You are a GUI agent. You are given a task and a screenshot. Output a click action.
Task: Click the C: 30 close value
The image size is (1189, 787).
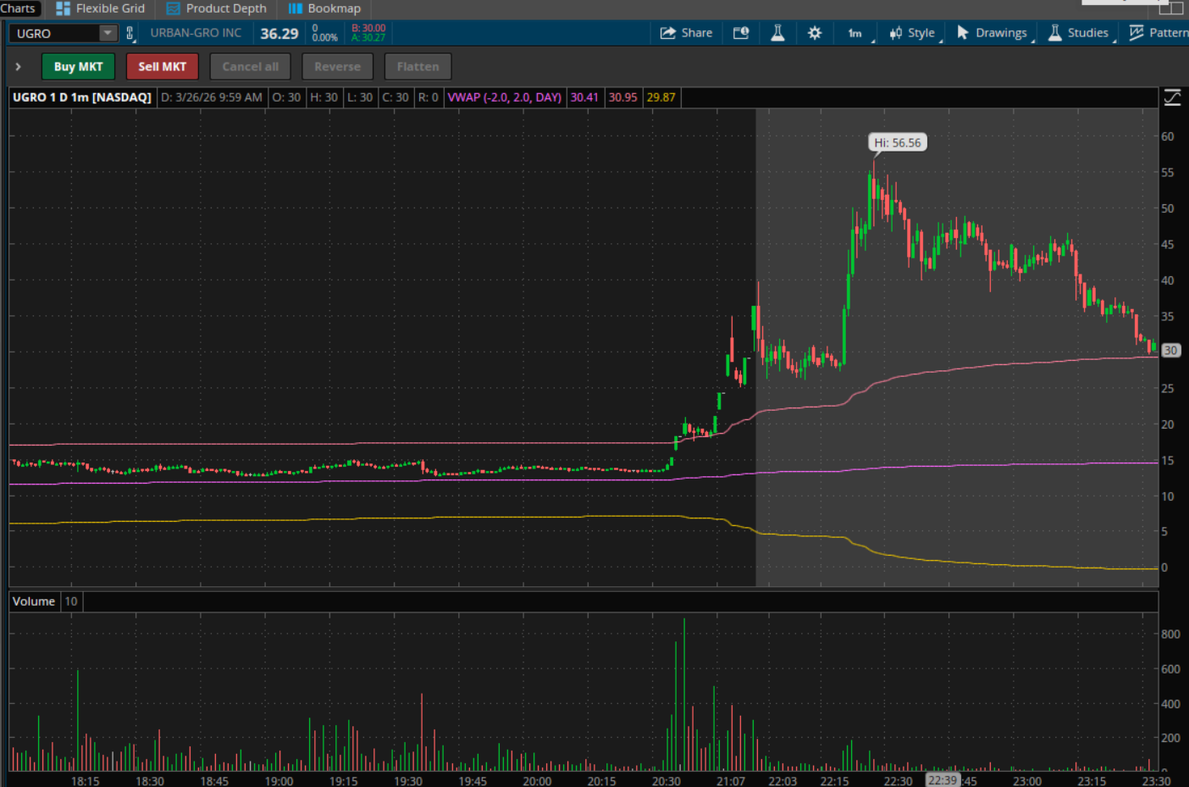[x=395, y=97]
